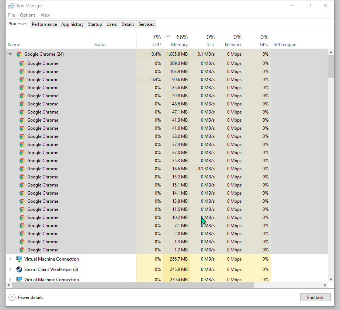
Task: Click Chrome icon in the 35.3 MB row
Action: pos(22,161)
